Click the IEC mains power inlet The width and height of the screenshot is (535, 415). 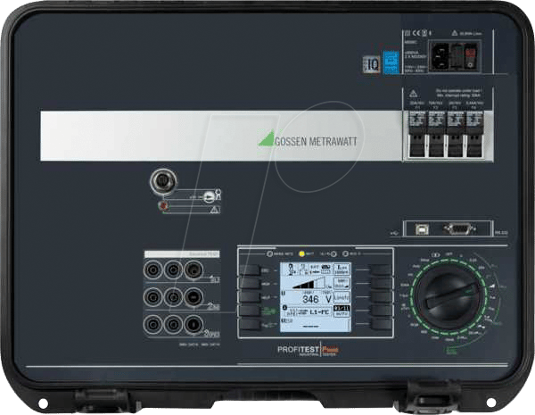(x=440, y=56)
